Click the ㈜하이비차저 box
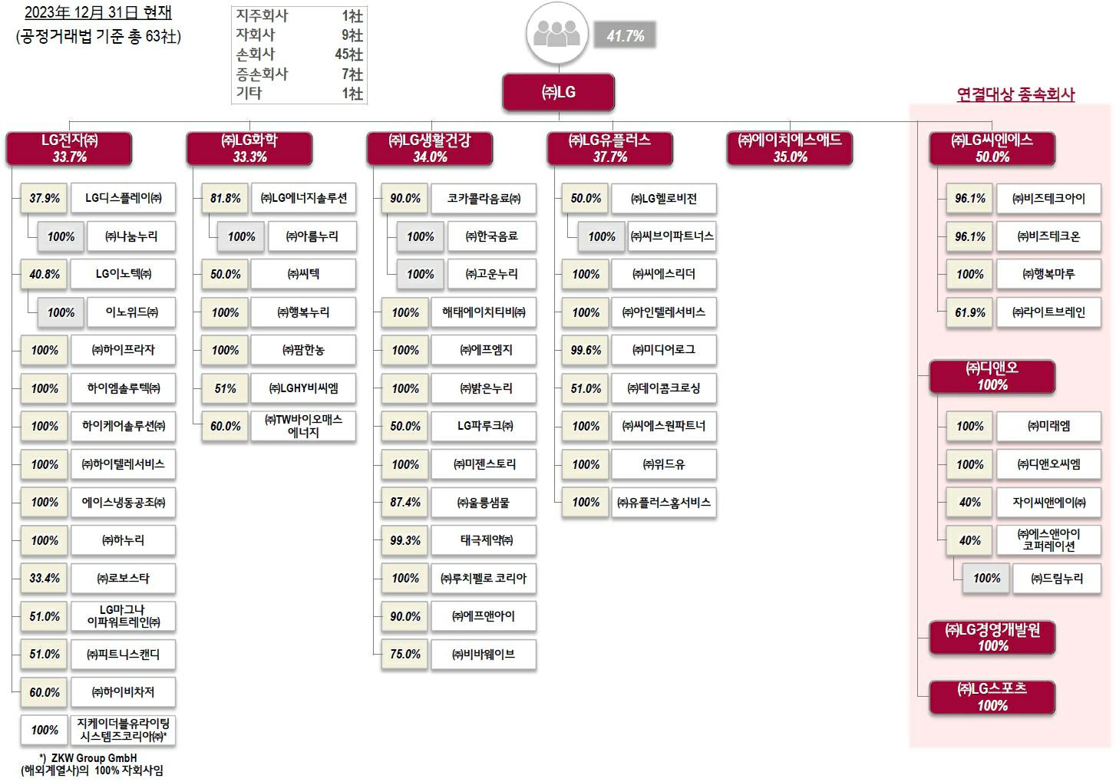 123,692
